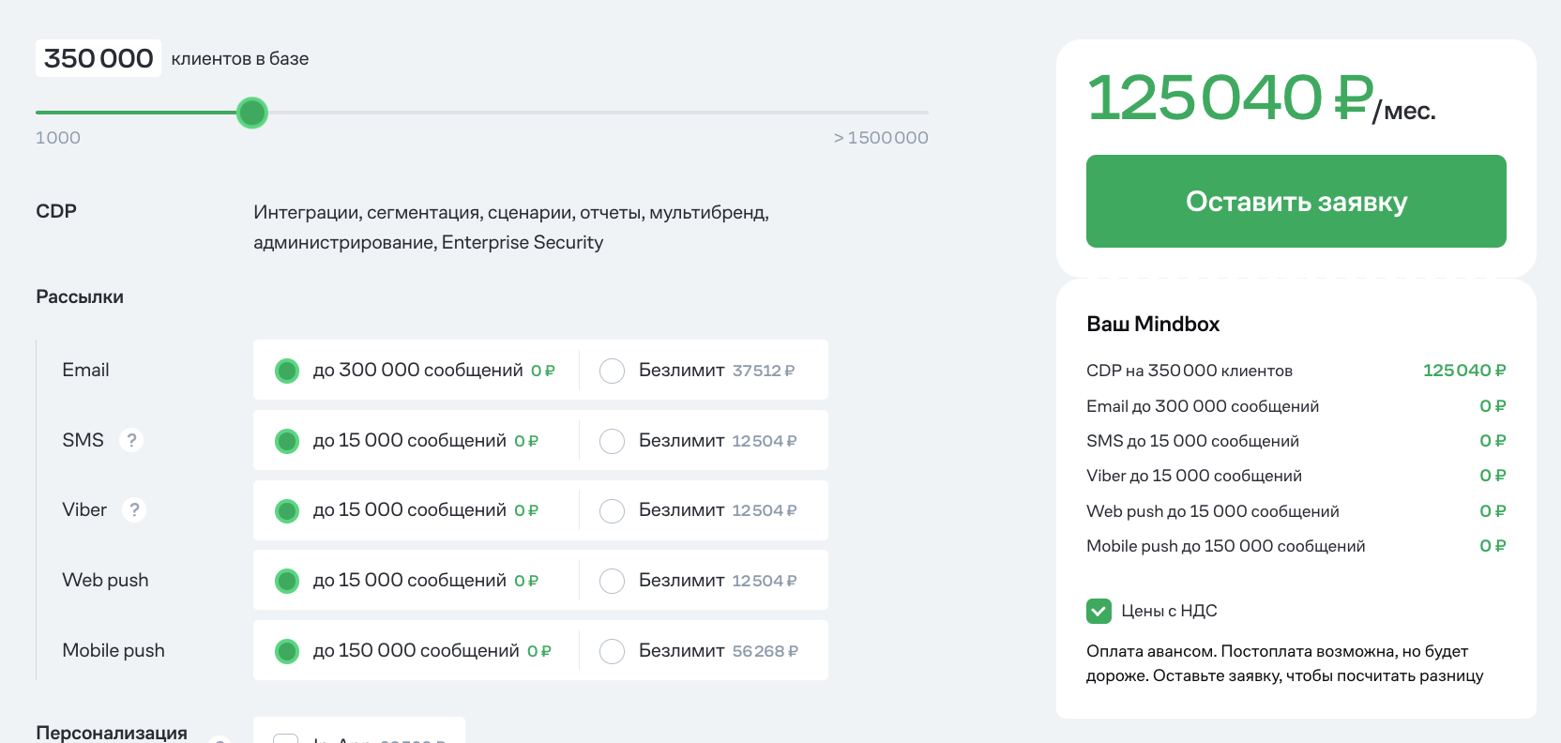The height and width of the screenshot is (743, 1561).
Task: Tick the partially visible checkbox under Персонализация
Action: click(x=285, y=738)
